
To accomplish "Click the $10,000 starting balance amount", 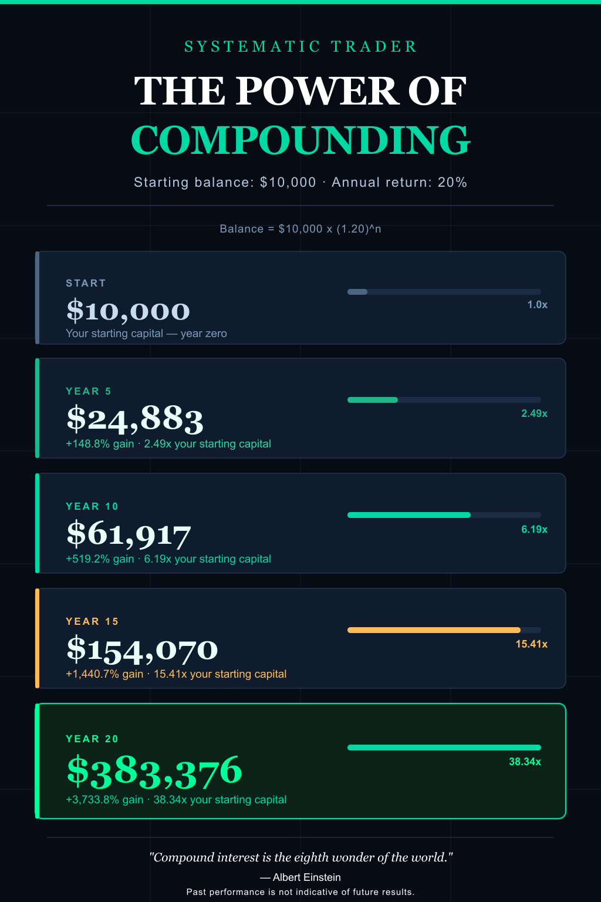I will coord(128,311).
